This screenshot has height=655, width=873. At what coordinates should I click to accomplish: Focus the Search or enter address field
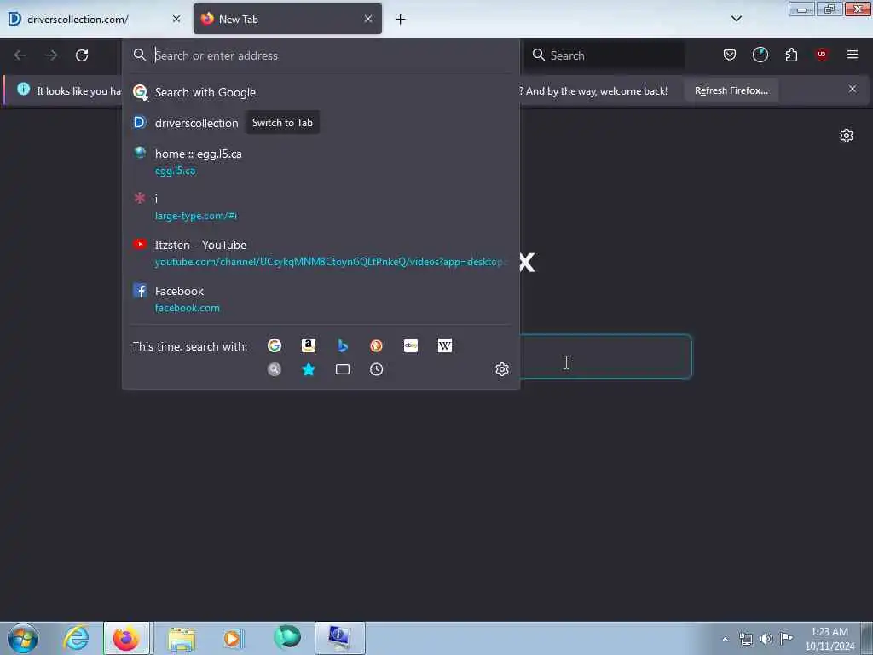pos(321,55)
